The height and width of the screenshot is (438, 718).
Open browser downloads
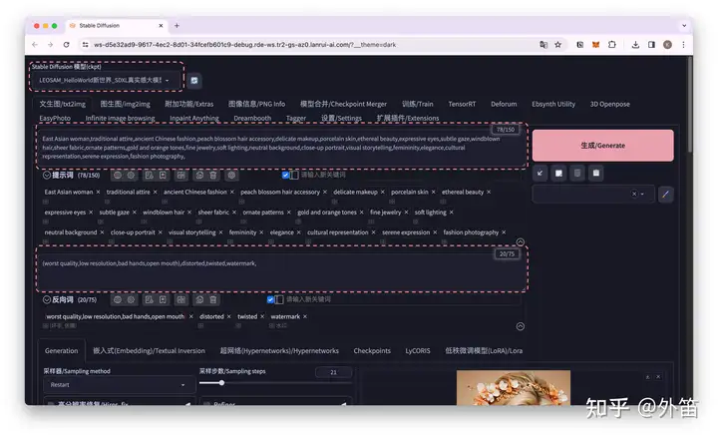(x=635, y=45)
